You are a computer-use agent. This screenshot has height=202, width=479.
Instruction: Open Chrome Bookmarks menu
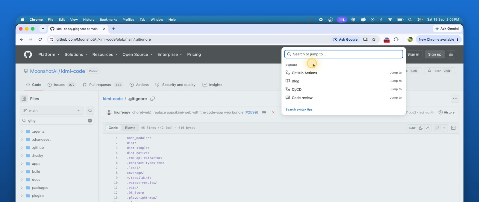pyautogui.click(x=108, y=19)
